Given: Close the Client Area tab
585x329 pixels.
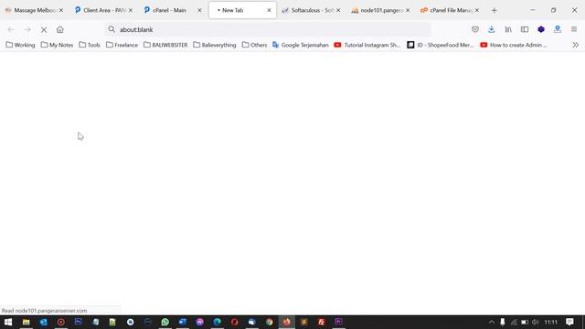Looking at the screenshot, I should point(131,10).
